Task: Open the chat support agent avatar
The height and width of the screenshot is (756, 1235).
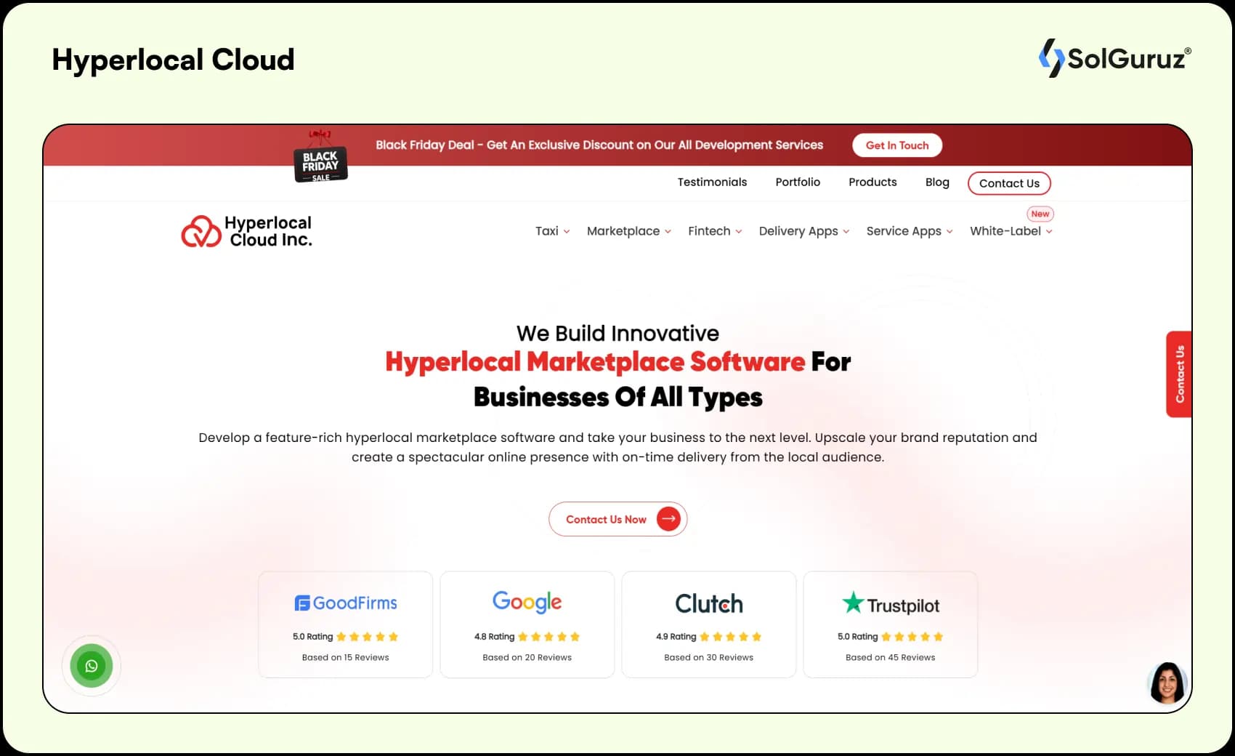Action: tap(1167, 683)
